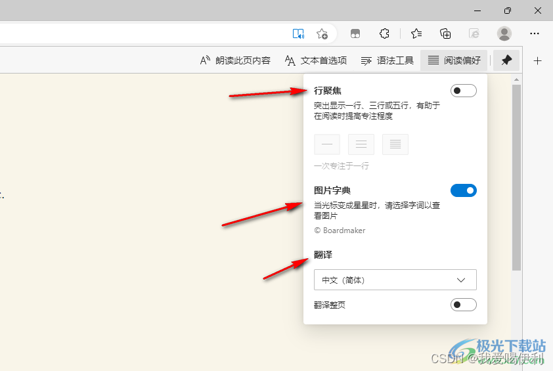This screenshot has width=553, height=371.
Task: Start 朗读此页内容 read aloud
Action: (235, 60)
